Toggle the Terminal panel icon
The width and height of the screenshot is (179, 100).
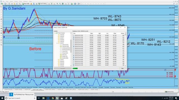pyautogui.click(x=17, y=4)
